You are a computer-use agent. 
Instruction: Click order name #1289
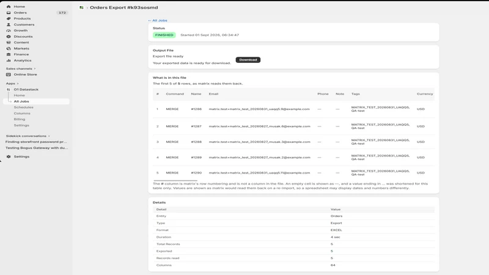tap(196, 158)
